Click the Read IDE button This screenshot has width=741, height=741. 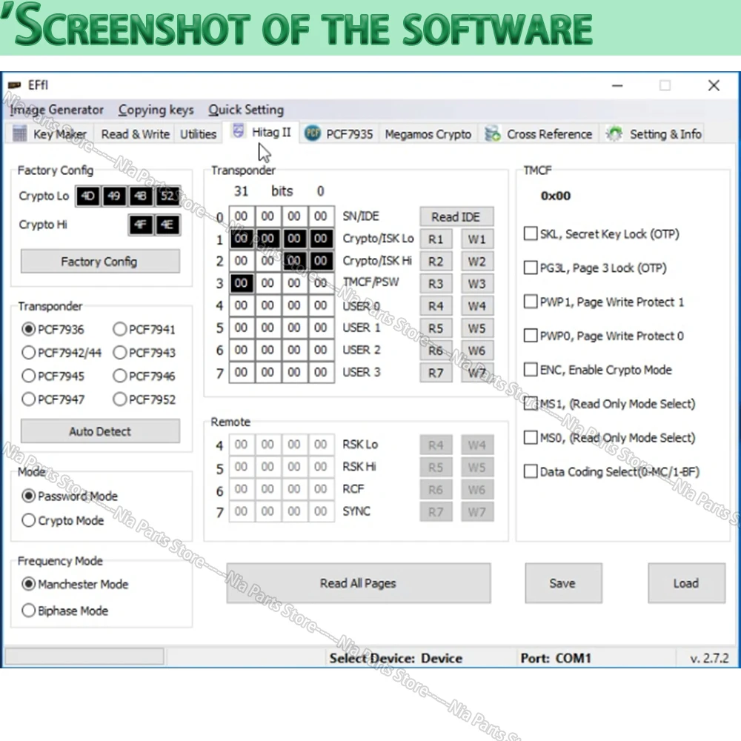point(456,217)
